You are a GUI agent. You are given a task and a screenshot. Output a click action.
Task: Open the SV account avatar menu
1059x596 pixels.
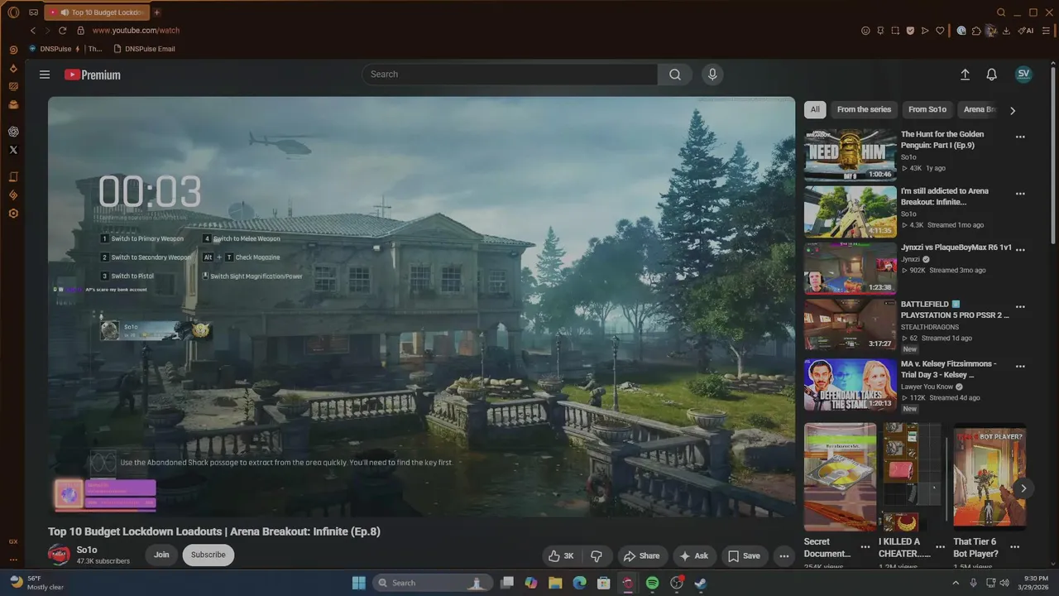[x=1023, y=74]
